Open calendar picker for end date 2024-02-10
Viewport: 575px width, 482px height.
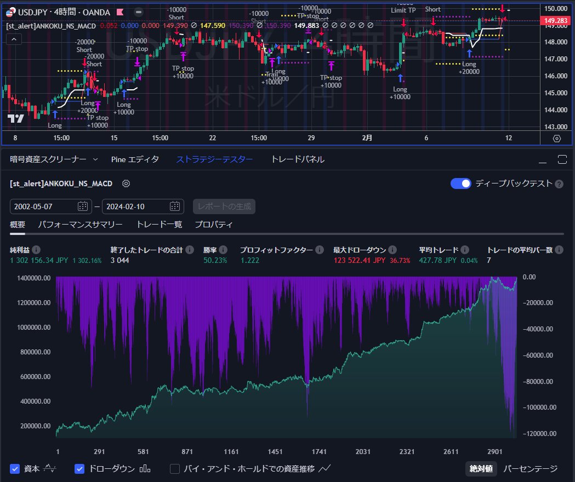[x=175, y=206]
